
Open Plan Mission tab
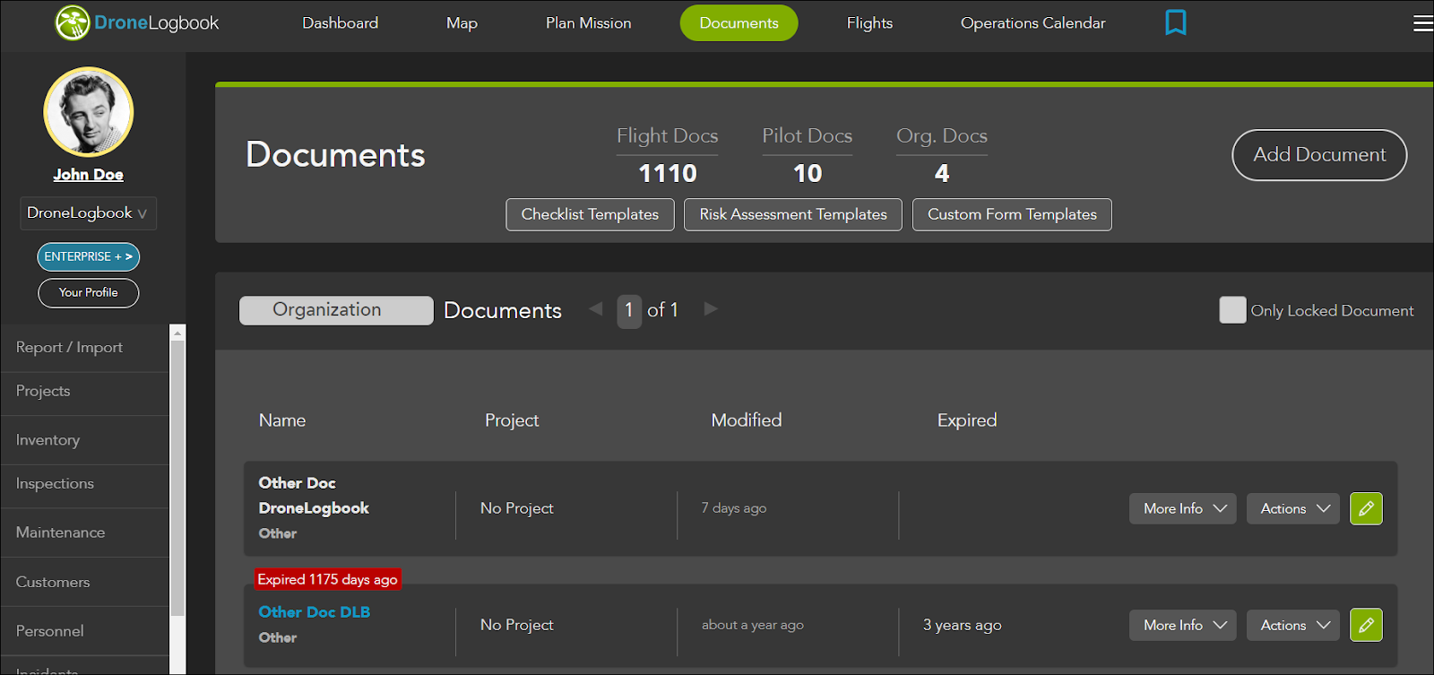tap(588, 23)
